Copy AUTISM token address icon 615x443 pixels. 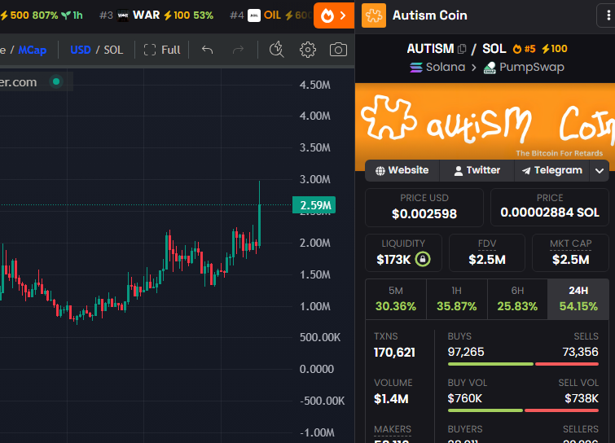[462, 49]
